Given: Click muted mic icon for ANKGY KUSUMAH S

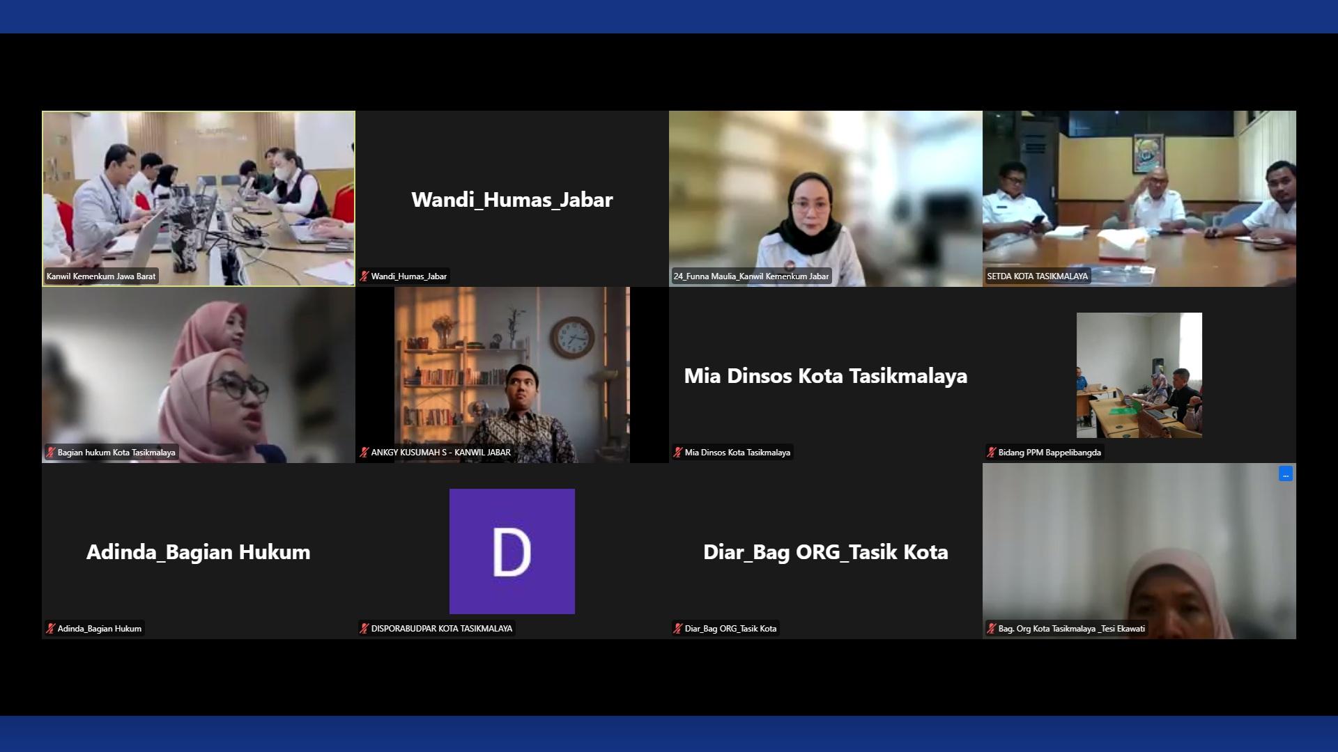Looking at the screenshot, I should point(364,453).
